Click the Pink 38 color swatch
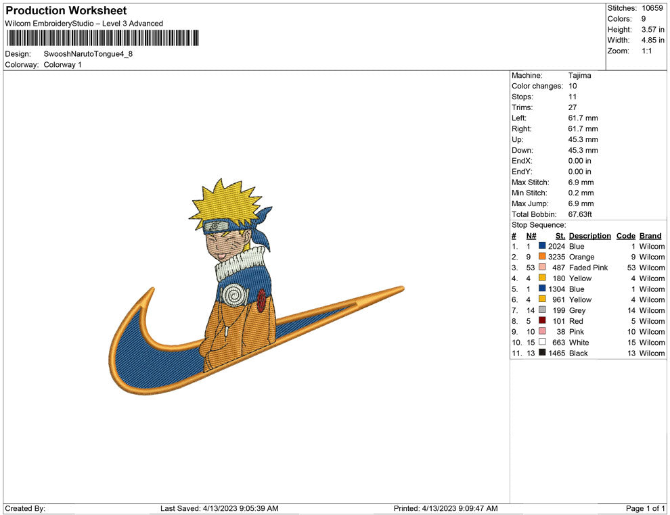Viewport: 670px width, 515px height. click(x=542, y=331)
